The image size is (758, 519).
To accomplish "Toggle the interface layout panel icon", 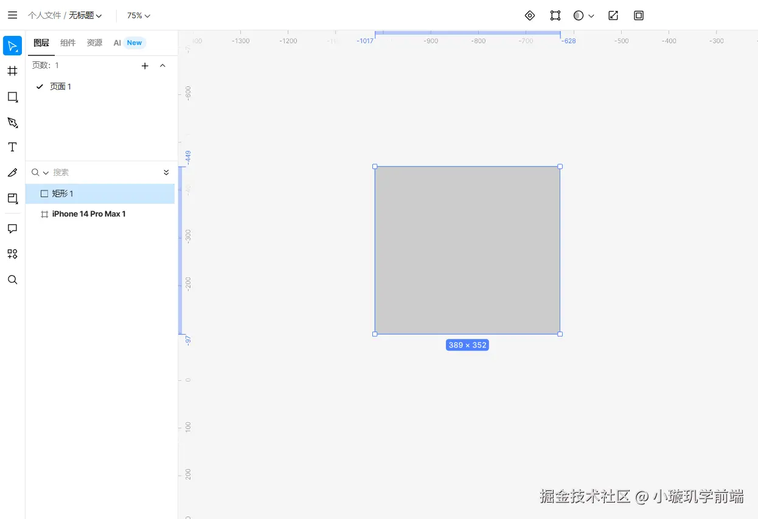I will [638, 15].
